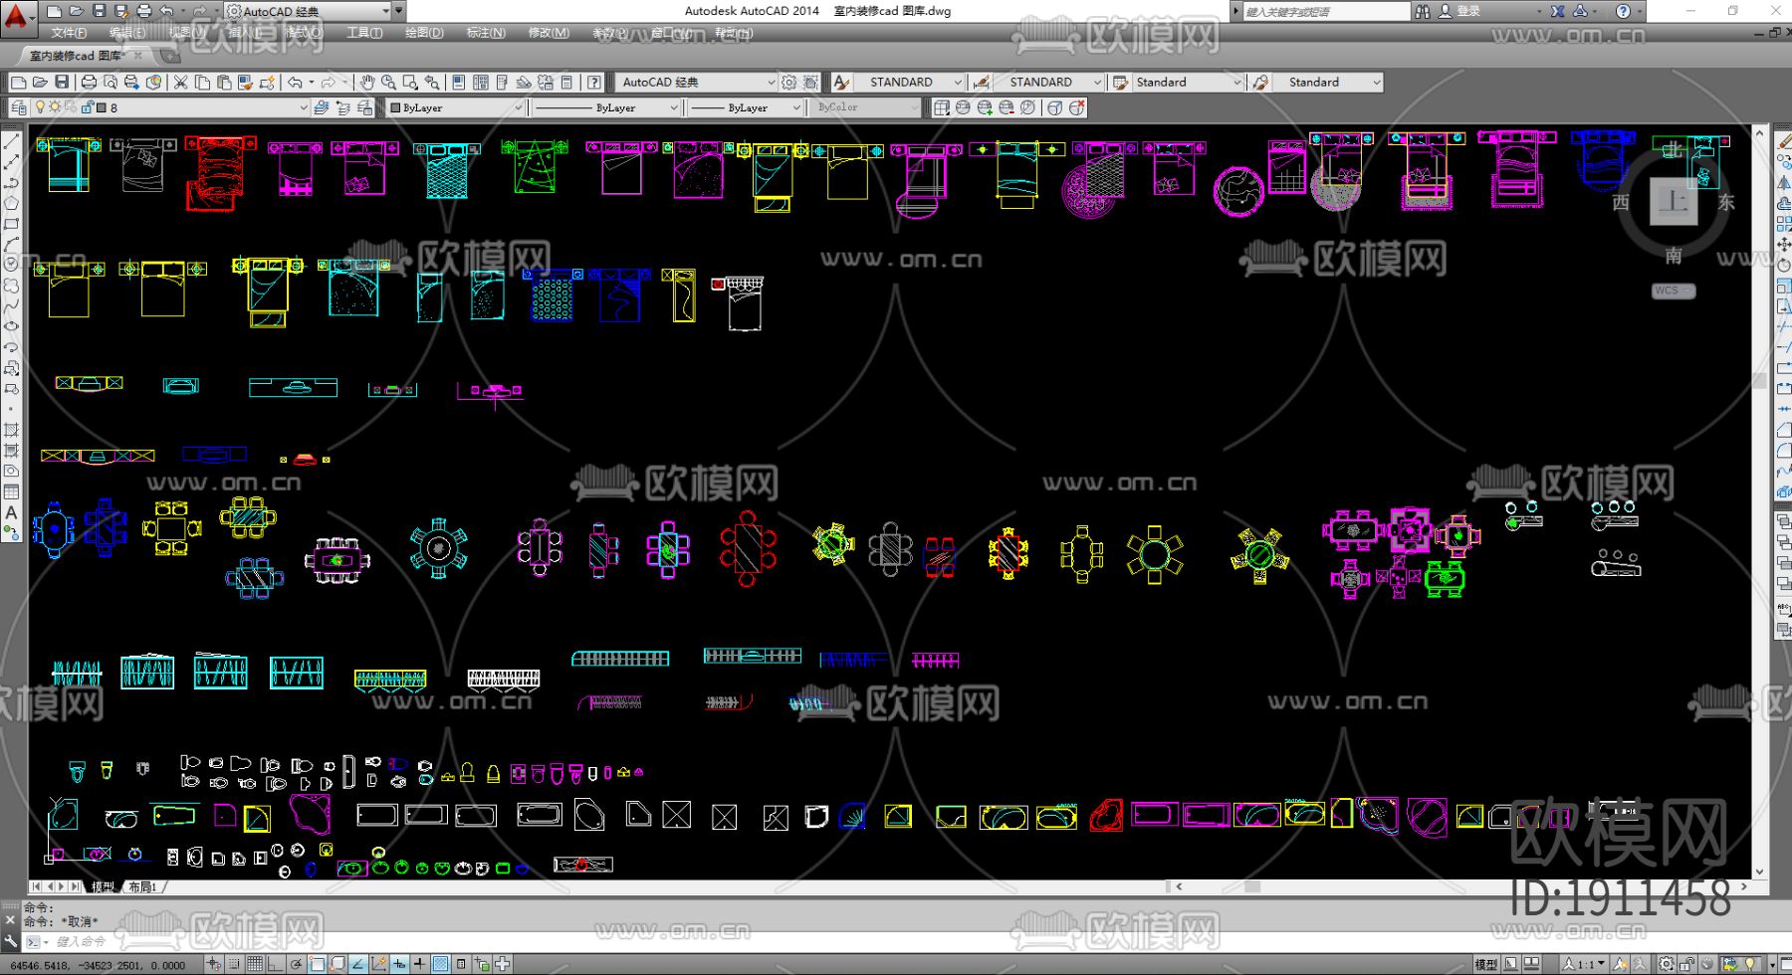Expand the AutoCAD 经典 workspace dropdown

(771, 83)
